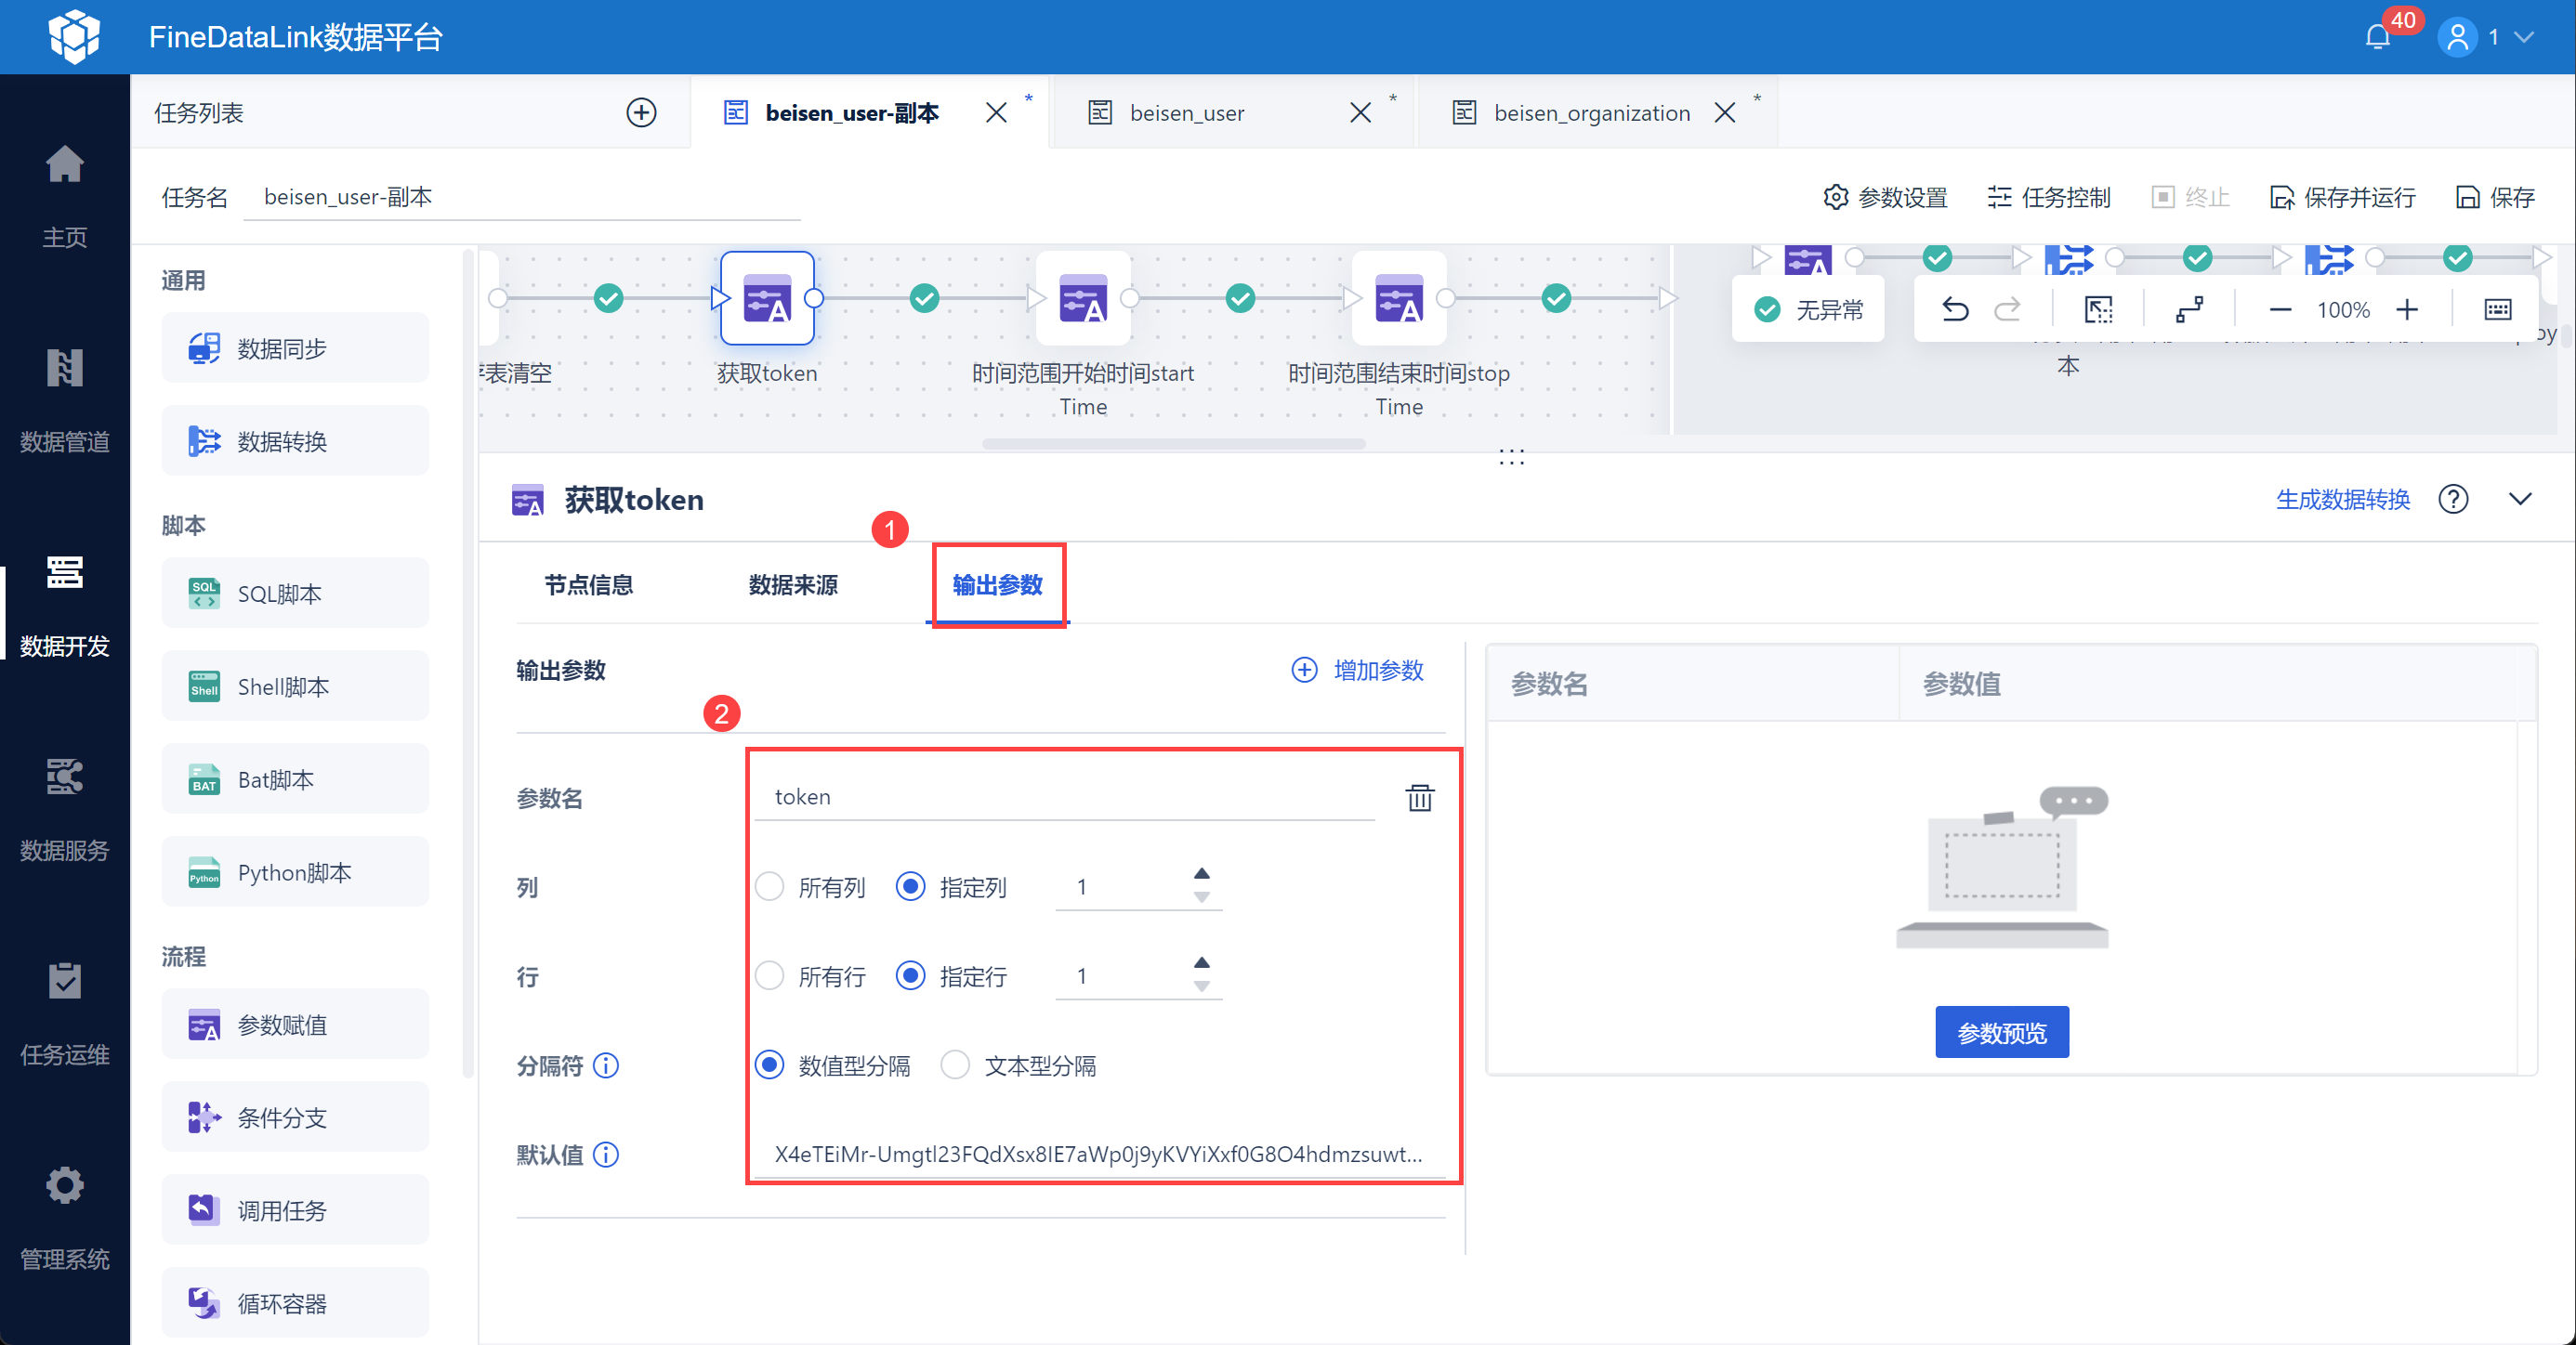2576x1345 pixels.
Task: Click the zoom in plus icon
Action: (2407, 309)
